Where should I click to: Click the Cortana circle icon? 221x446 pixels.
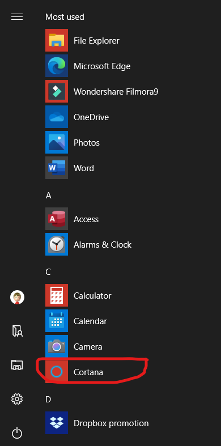(57, 372)
